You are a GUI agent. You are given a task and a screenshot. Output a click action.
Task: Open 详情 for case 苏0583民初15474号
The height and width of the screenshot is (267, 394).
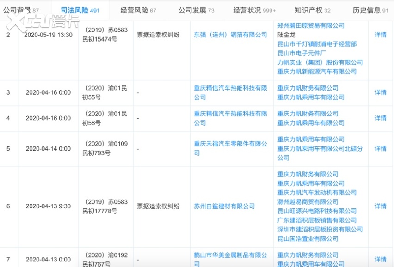coord(381,35)
